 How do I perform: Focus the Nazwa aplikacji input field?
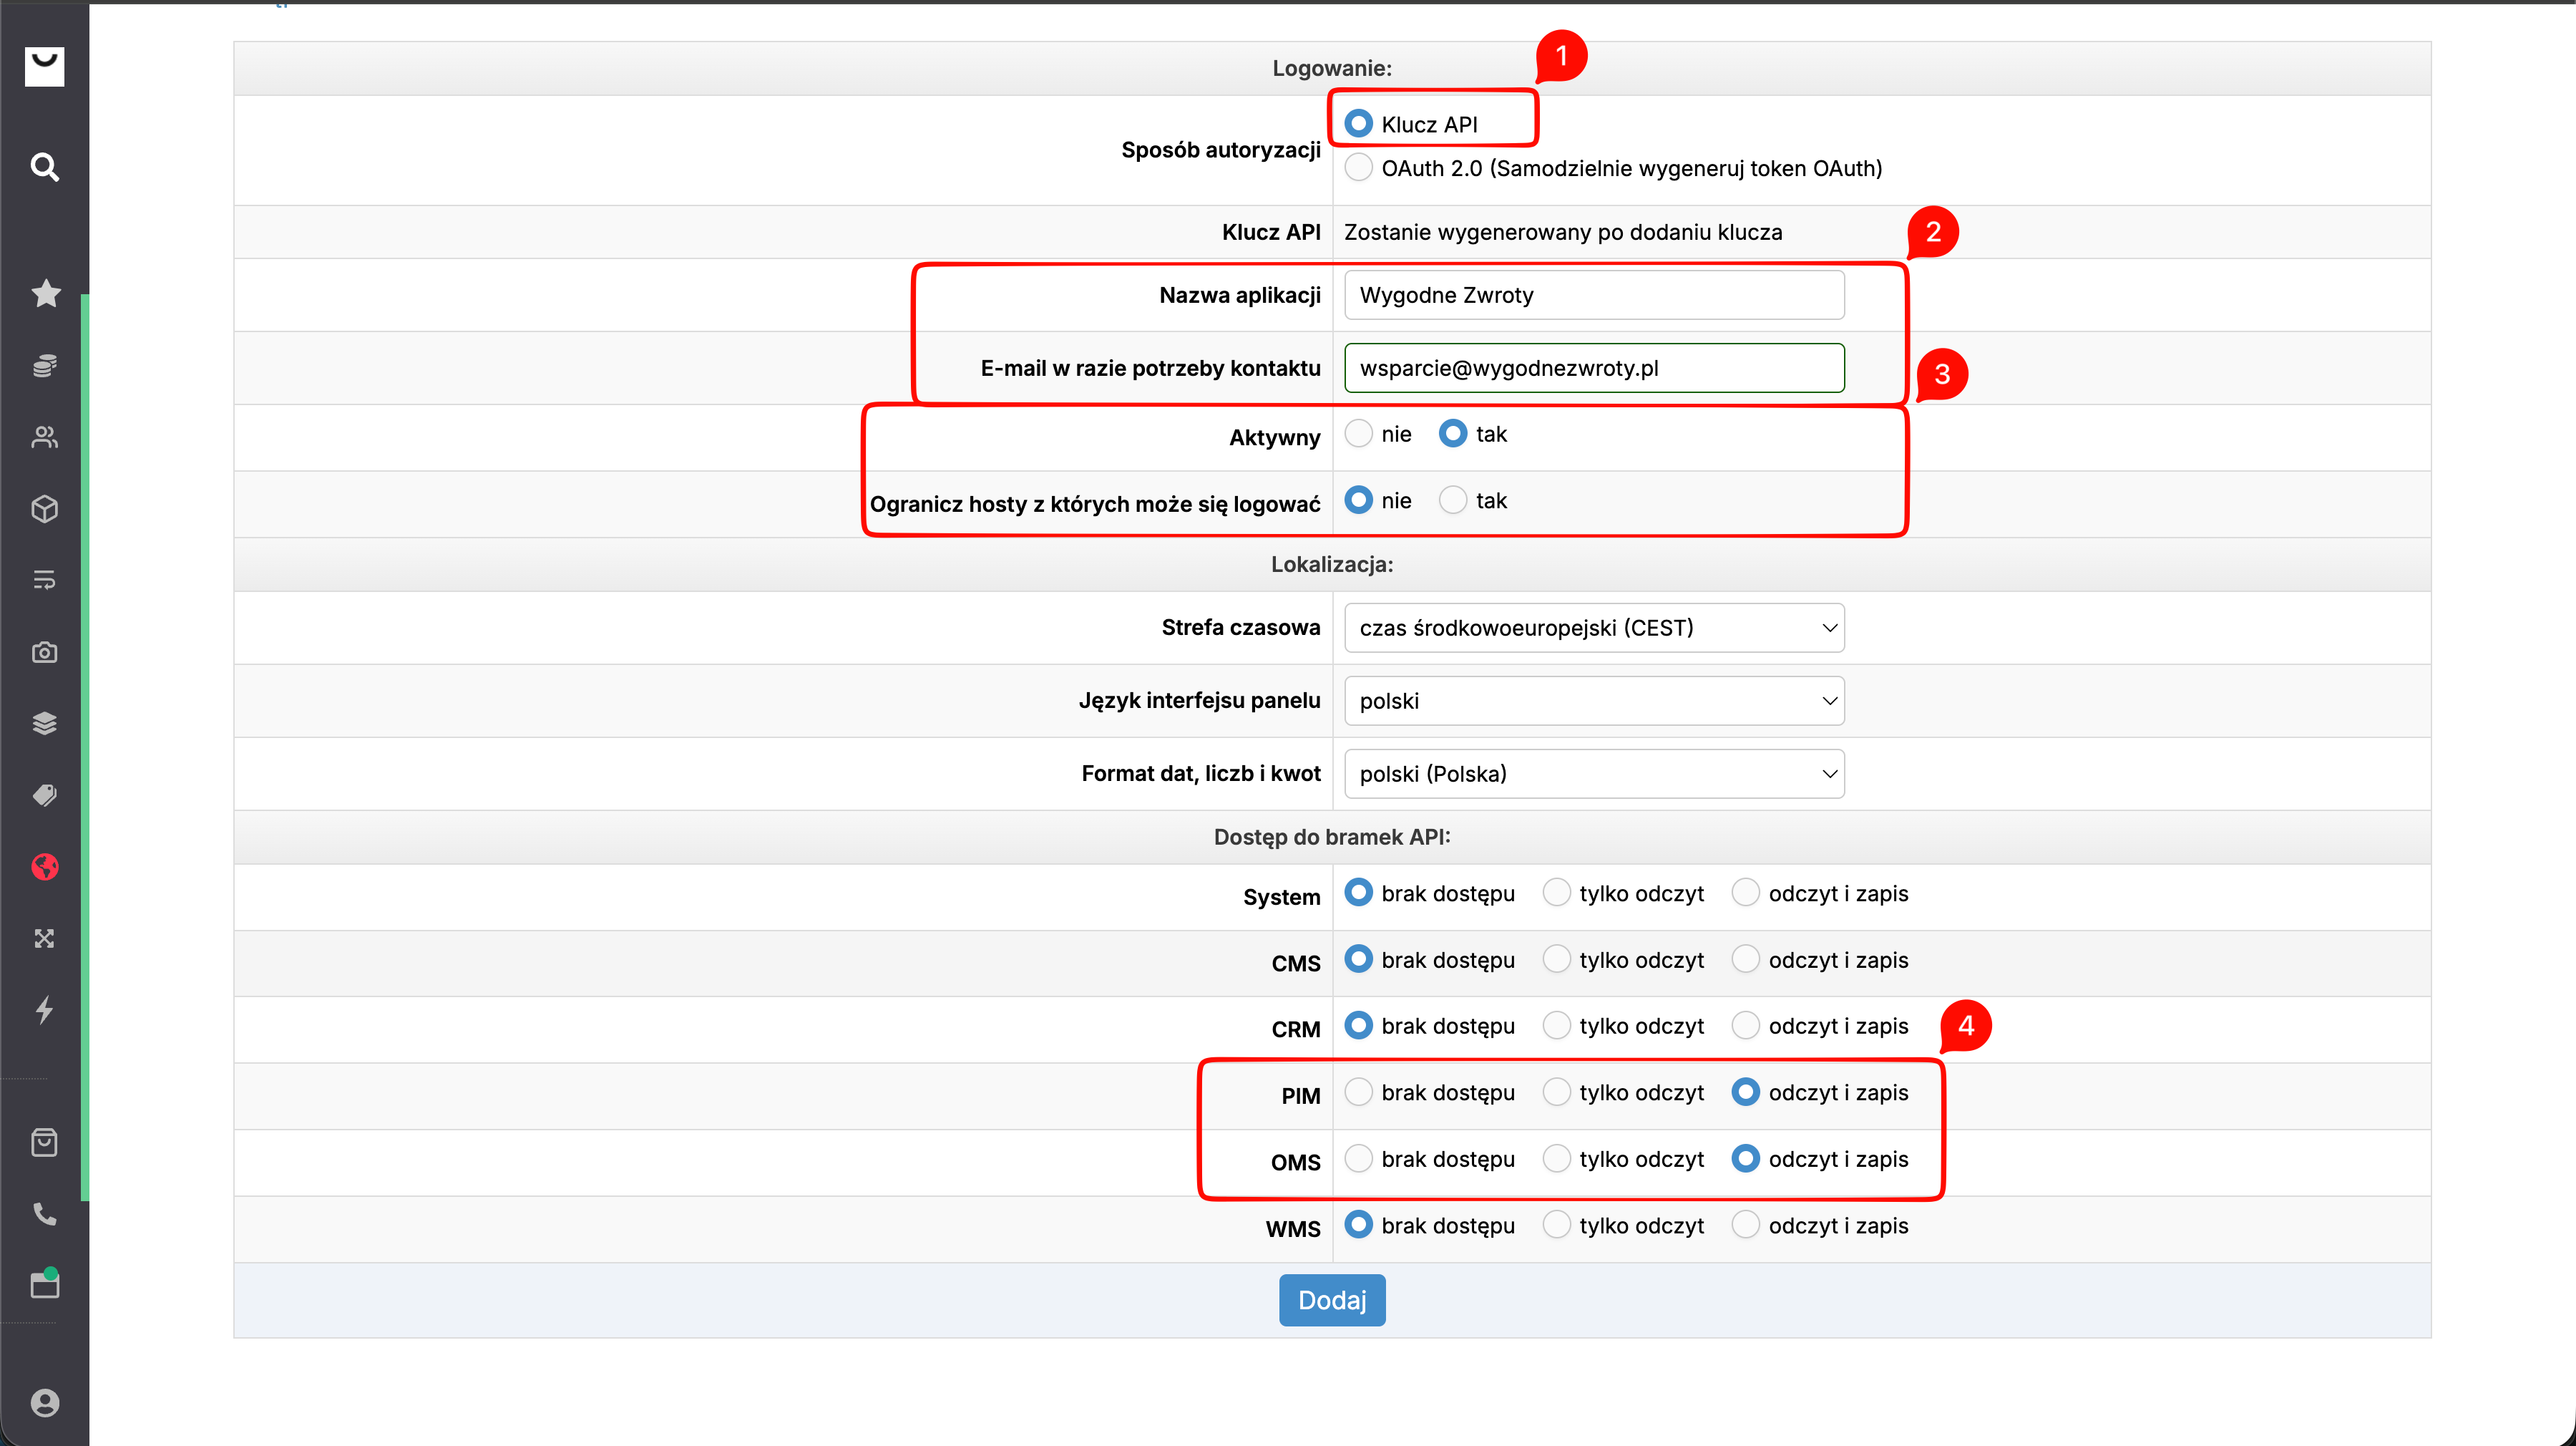[x=1594, y=295]
